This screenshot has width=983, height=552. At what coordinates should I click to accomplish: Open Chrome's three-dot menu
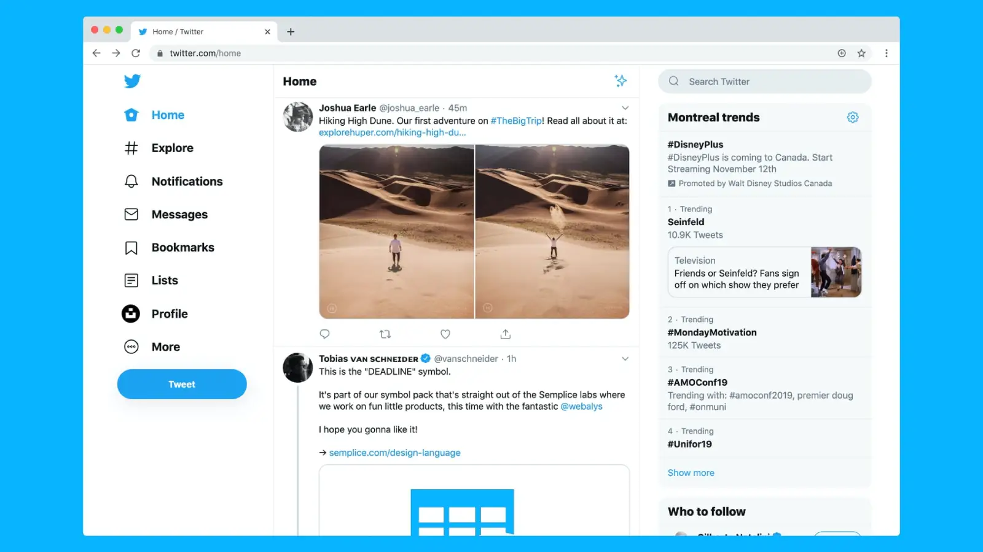point(887,53)
